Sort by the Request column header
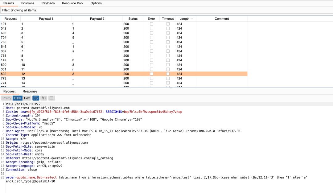 (10, 19)
